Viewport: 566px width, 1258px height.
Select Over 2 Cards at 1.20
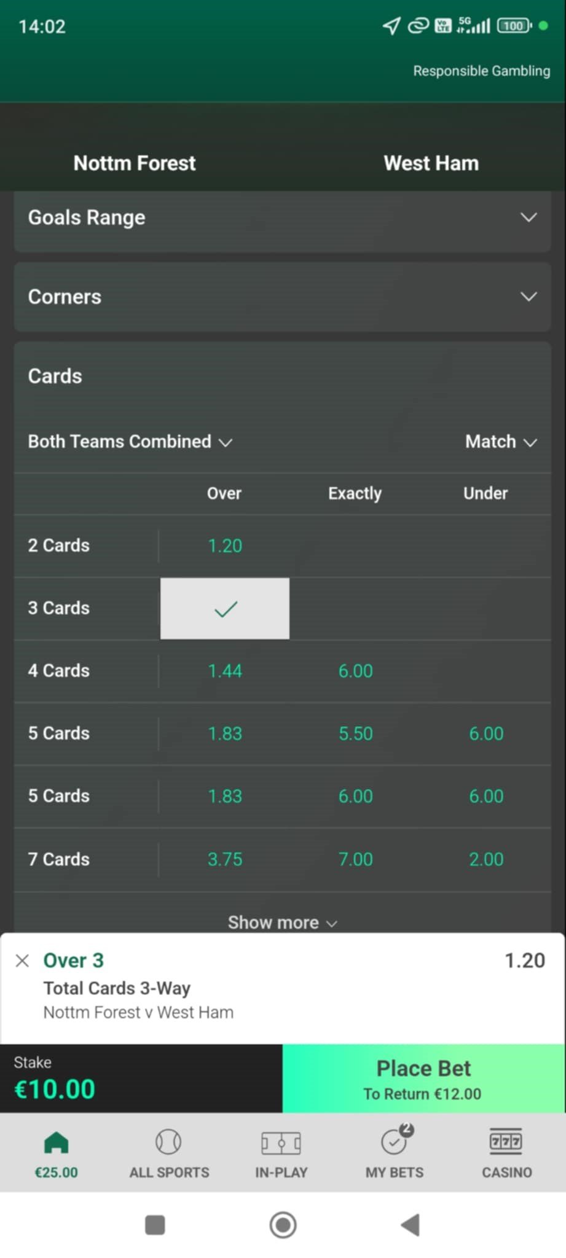[x=225, y=545]
